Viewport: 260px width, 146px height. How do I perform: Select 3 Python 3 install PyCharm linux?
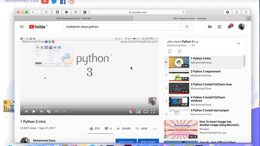click(204, 88)
